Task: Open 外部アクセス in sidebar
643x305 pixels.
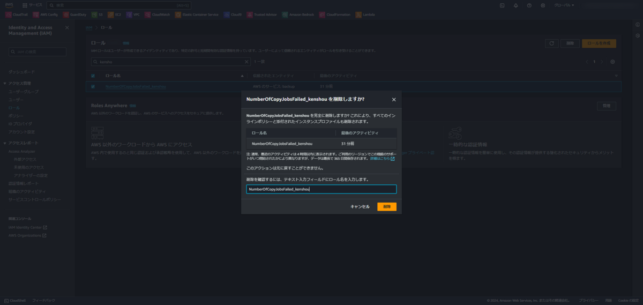Action: [x=25, y=159]
